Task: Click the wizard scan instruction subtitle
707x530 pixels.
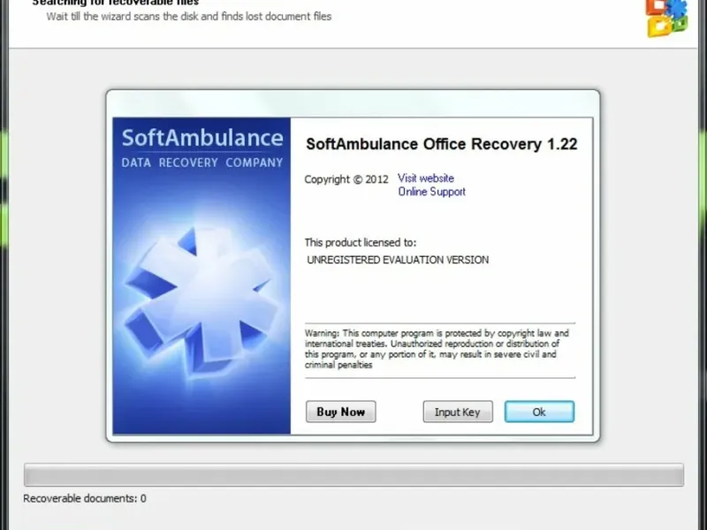Action: (x=189, y=17)
